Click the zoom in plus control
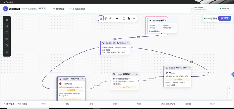The width and height of the screenshot is (234, 109). click(230, 88)
